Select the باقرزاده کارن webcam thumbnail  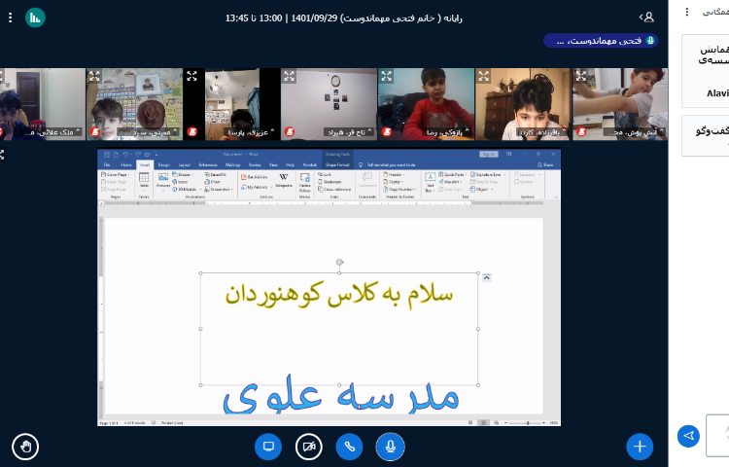click(524, 104)
